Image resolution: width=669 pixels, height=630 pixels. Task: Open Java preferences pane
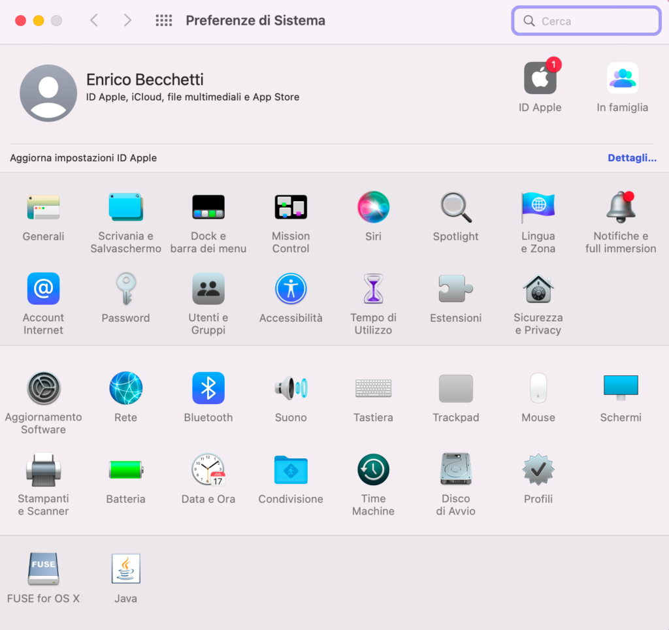(126, 569)
